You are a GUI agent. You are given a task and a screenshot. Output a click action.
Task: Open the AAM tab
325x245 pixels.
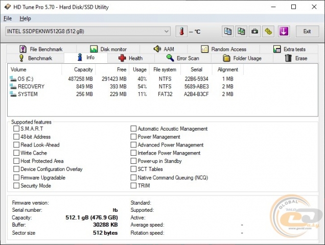164,49
